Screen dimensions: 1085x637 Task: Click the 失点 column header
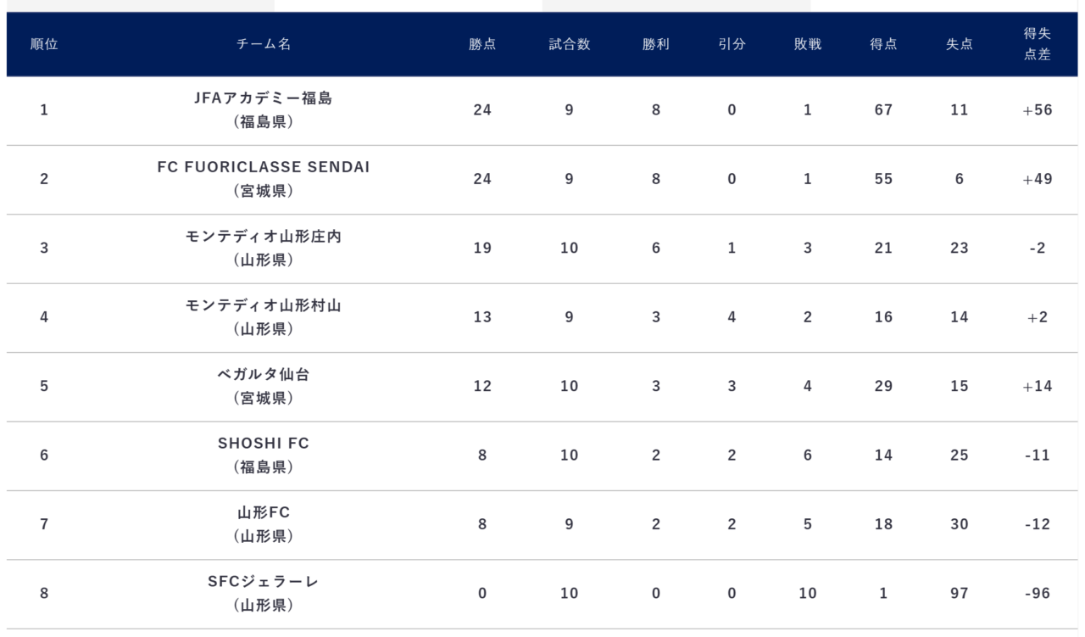pyautogui.click(x=960, y=45)
